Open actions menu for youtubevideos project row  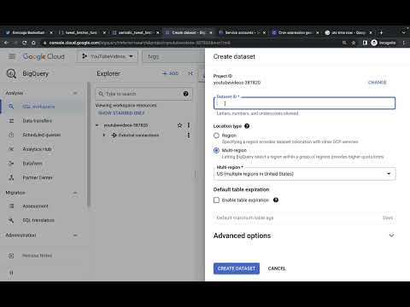(x=189, y=125)
